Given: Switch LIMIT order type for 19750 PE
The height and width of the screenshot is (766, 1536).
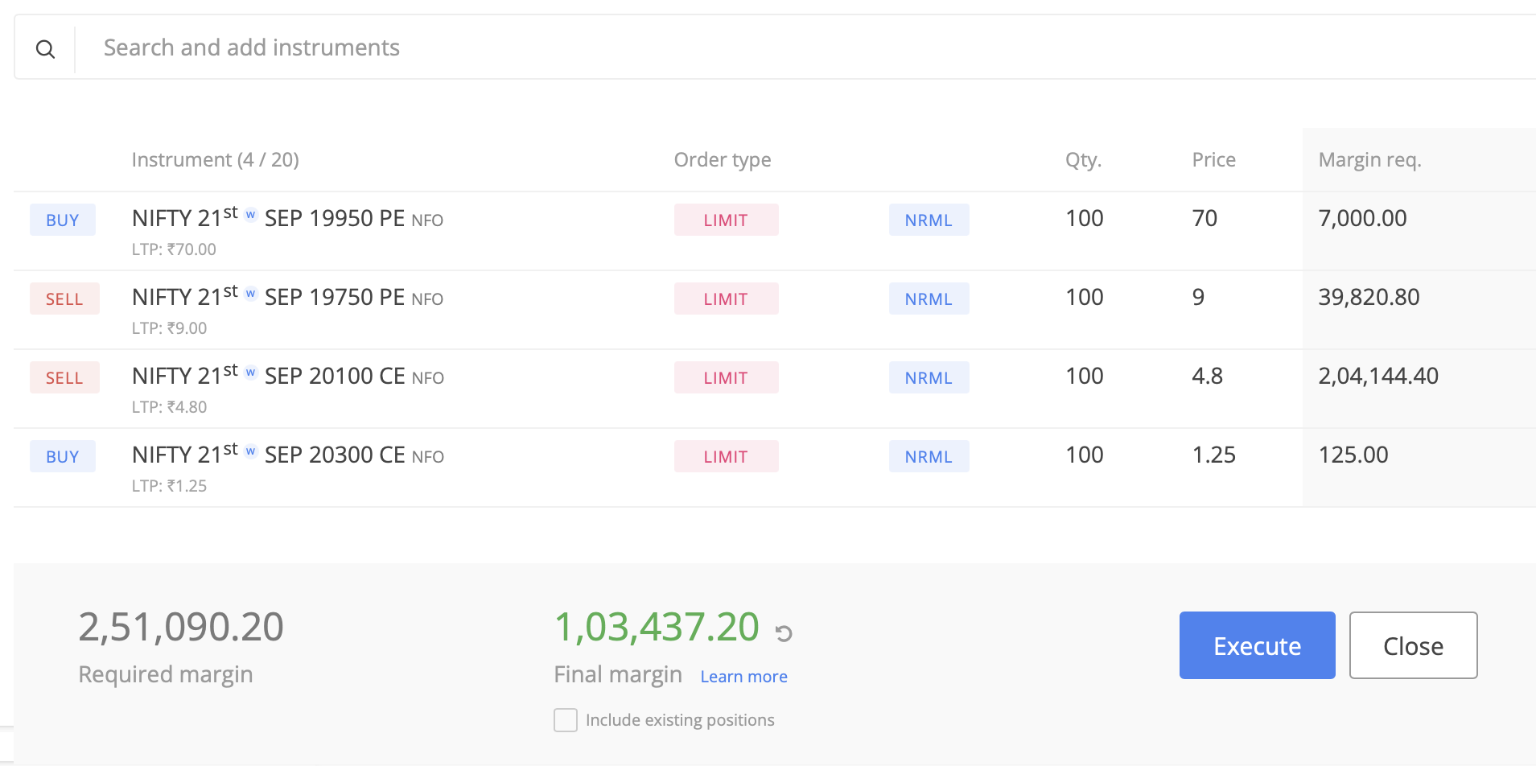Looking at the screenshot, I should [x=726, y=299].
